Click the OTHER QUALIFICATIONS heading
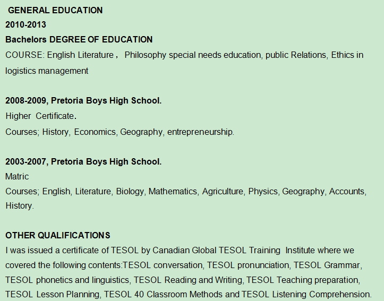 pos(58,236)
